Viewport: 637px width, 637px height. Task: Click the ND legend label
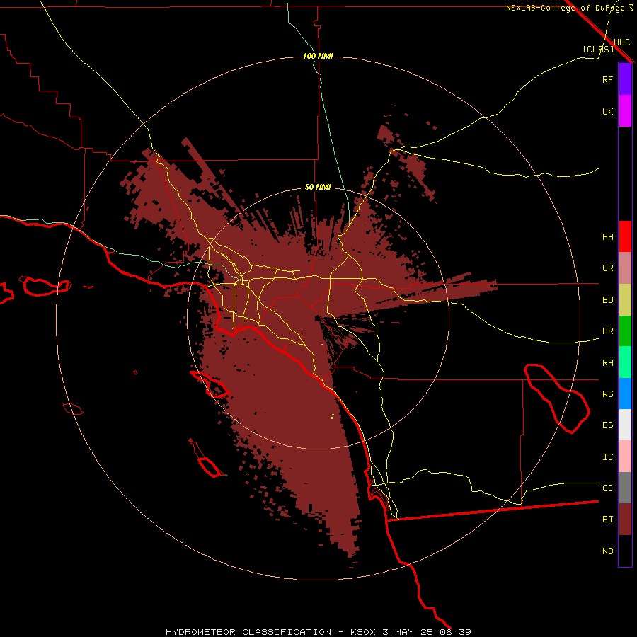pos(607,551)
